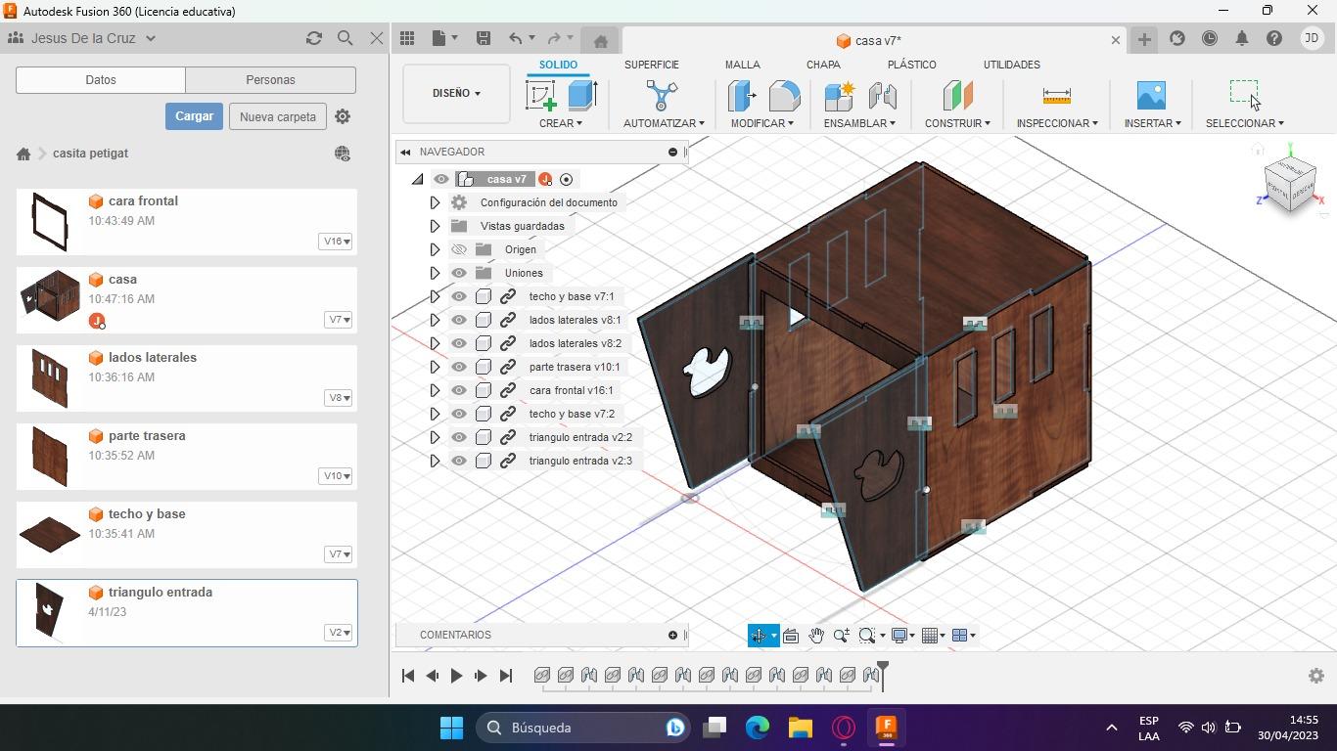Viewport: 1337px width, 751px height.
Task: Select the Fillet tool in Modificar
Action: point(784,95)
